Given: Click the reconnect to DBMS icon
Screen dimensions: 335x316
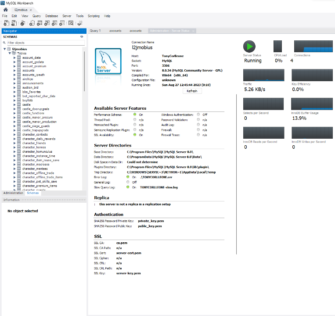Looking at the screenshot, I should [79, 23].
